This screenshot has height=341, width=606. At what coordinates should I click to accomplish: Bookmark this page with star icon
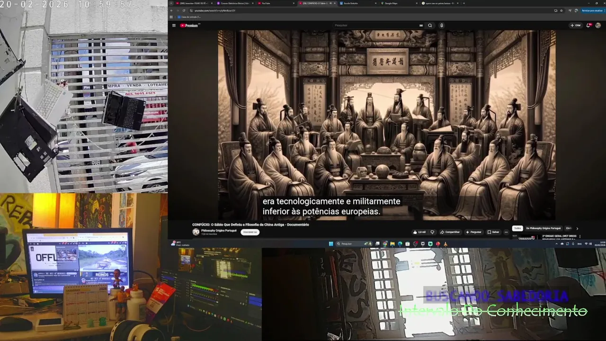pyautogui.click(x=562, y=10)
